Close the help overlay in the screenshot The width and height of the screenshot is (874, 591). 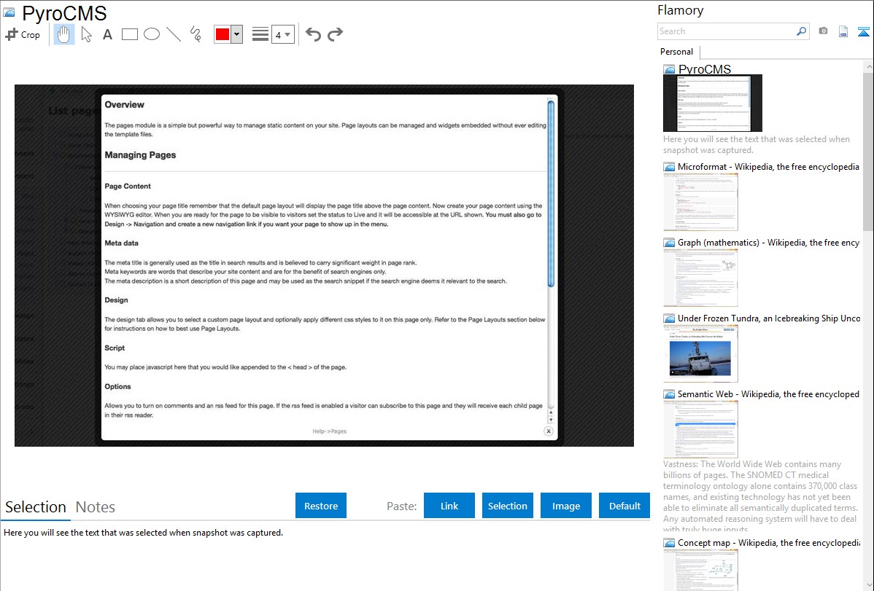(x=549, y=431)
